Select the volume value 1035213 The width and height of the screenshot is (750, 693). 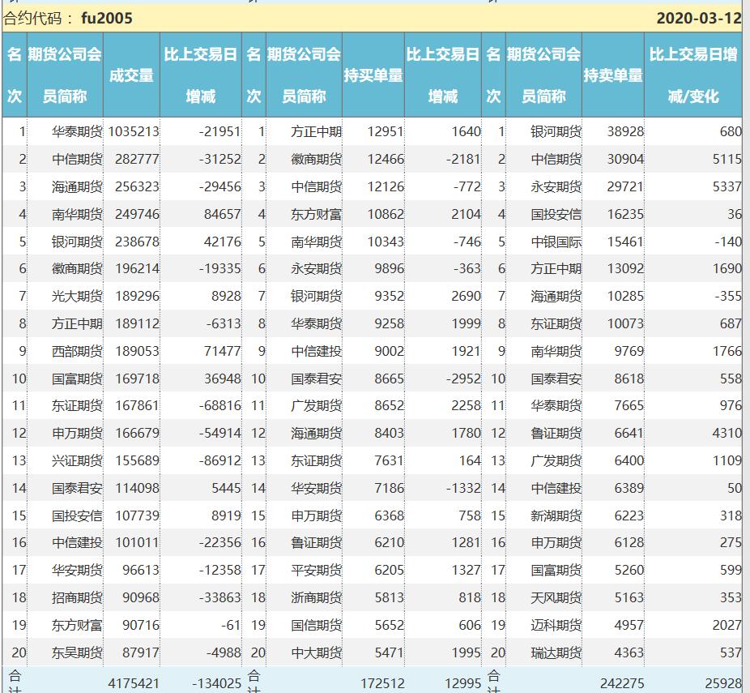(x=134, y=131)
